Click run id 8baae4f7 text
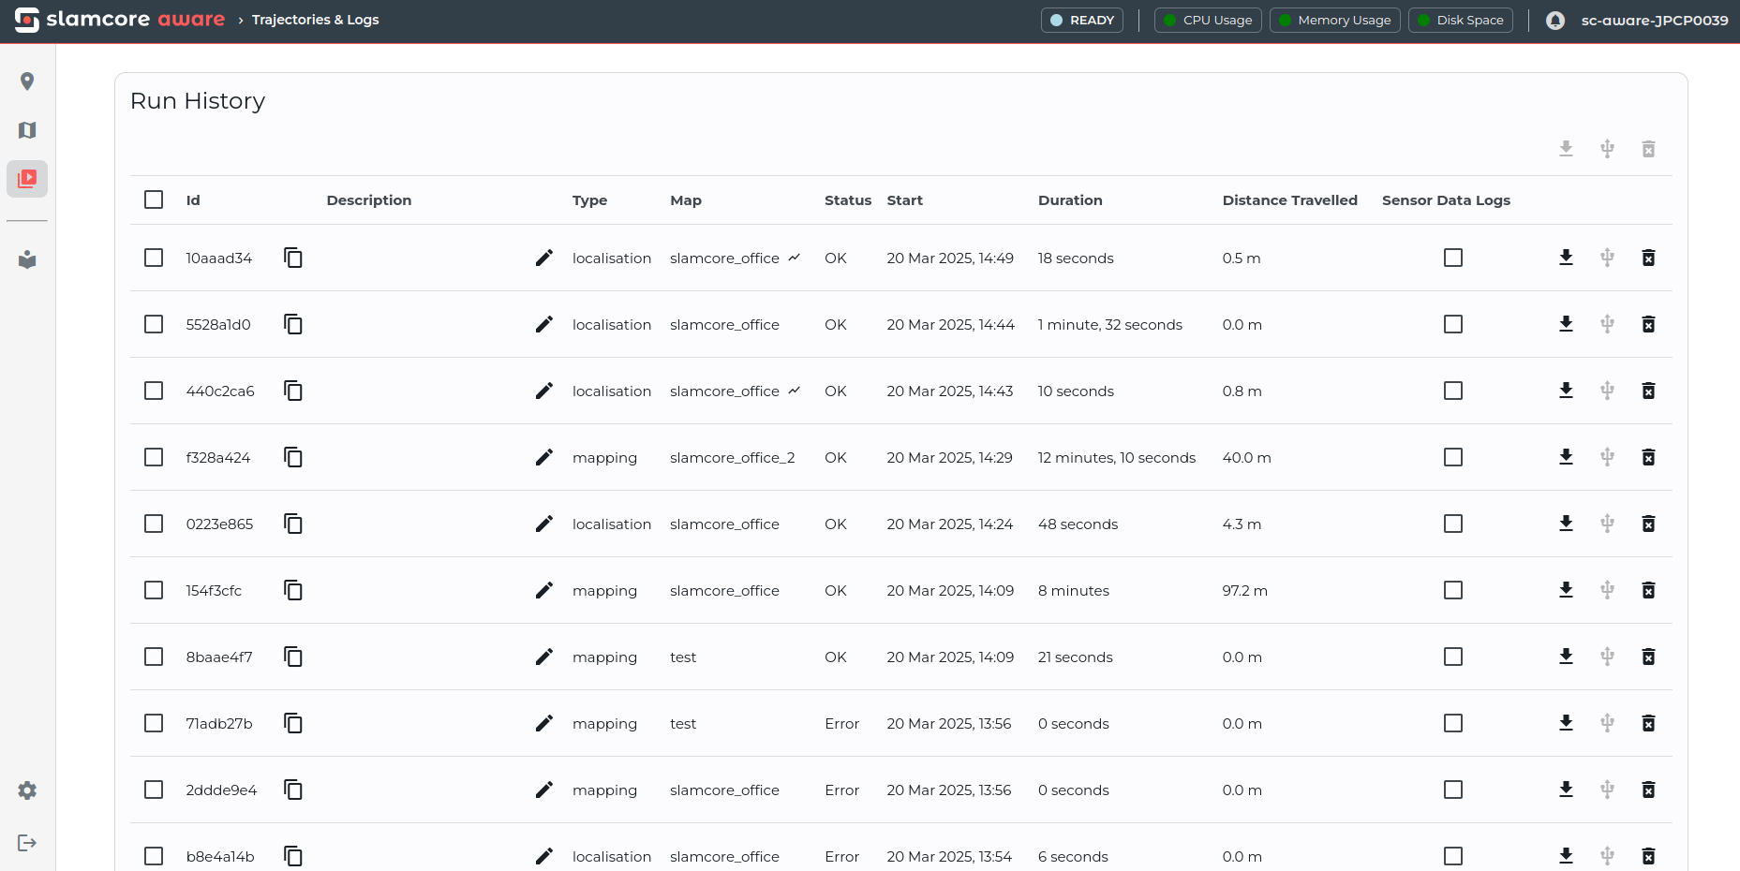 point(219,657)
